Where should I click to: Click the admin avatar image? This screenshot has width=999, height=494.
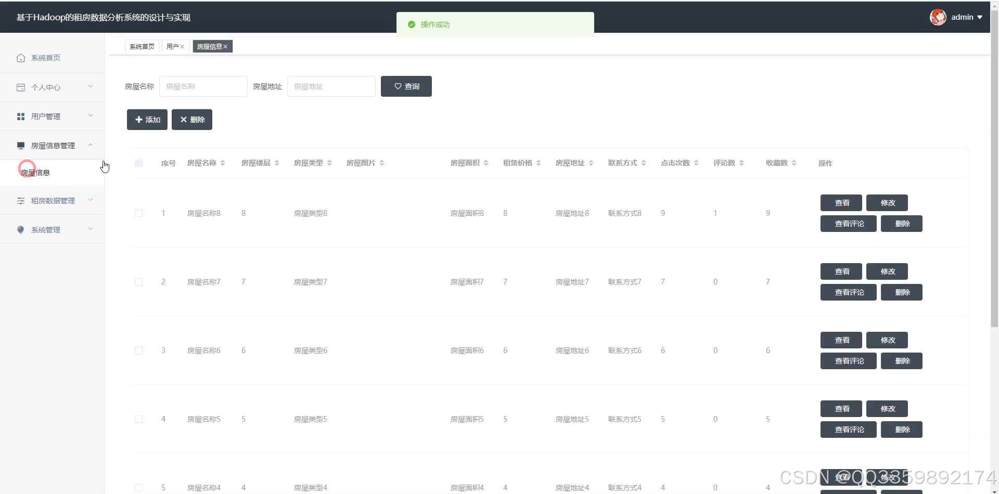click(938, 17)
